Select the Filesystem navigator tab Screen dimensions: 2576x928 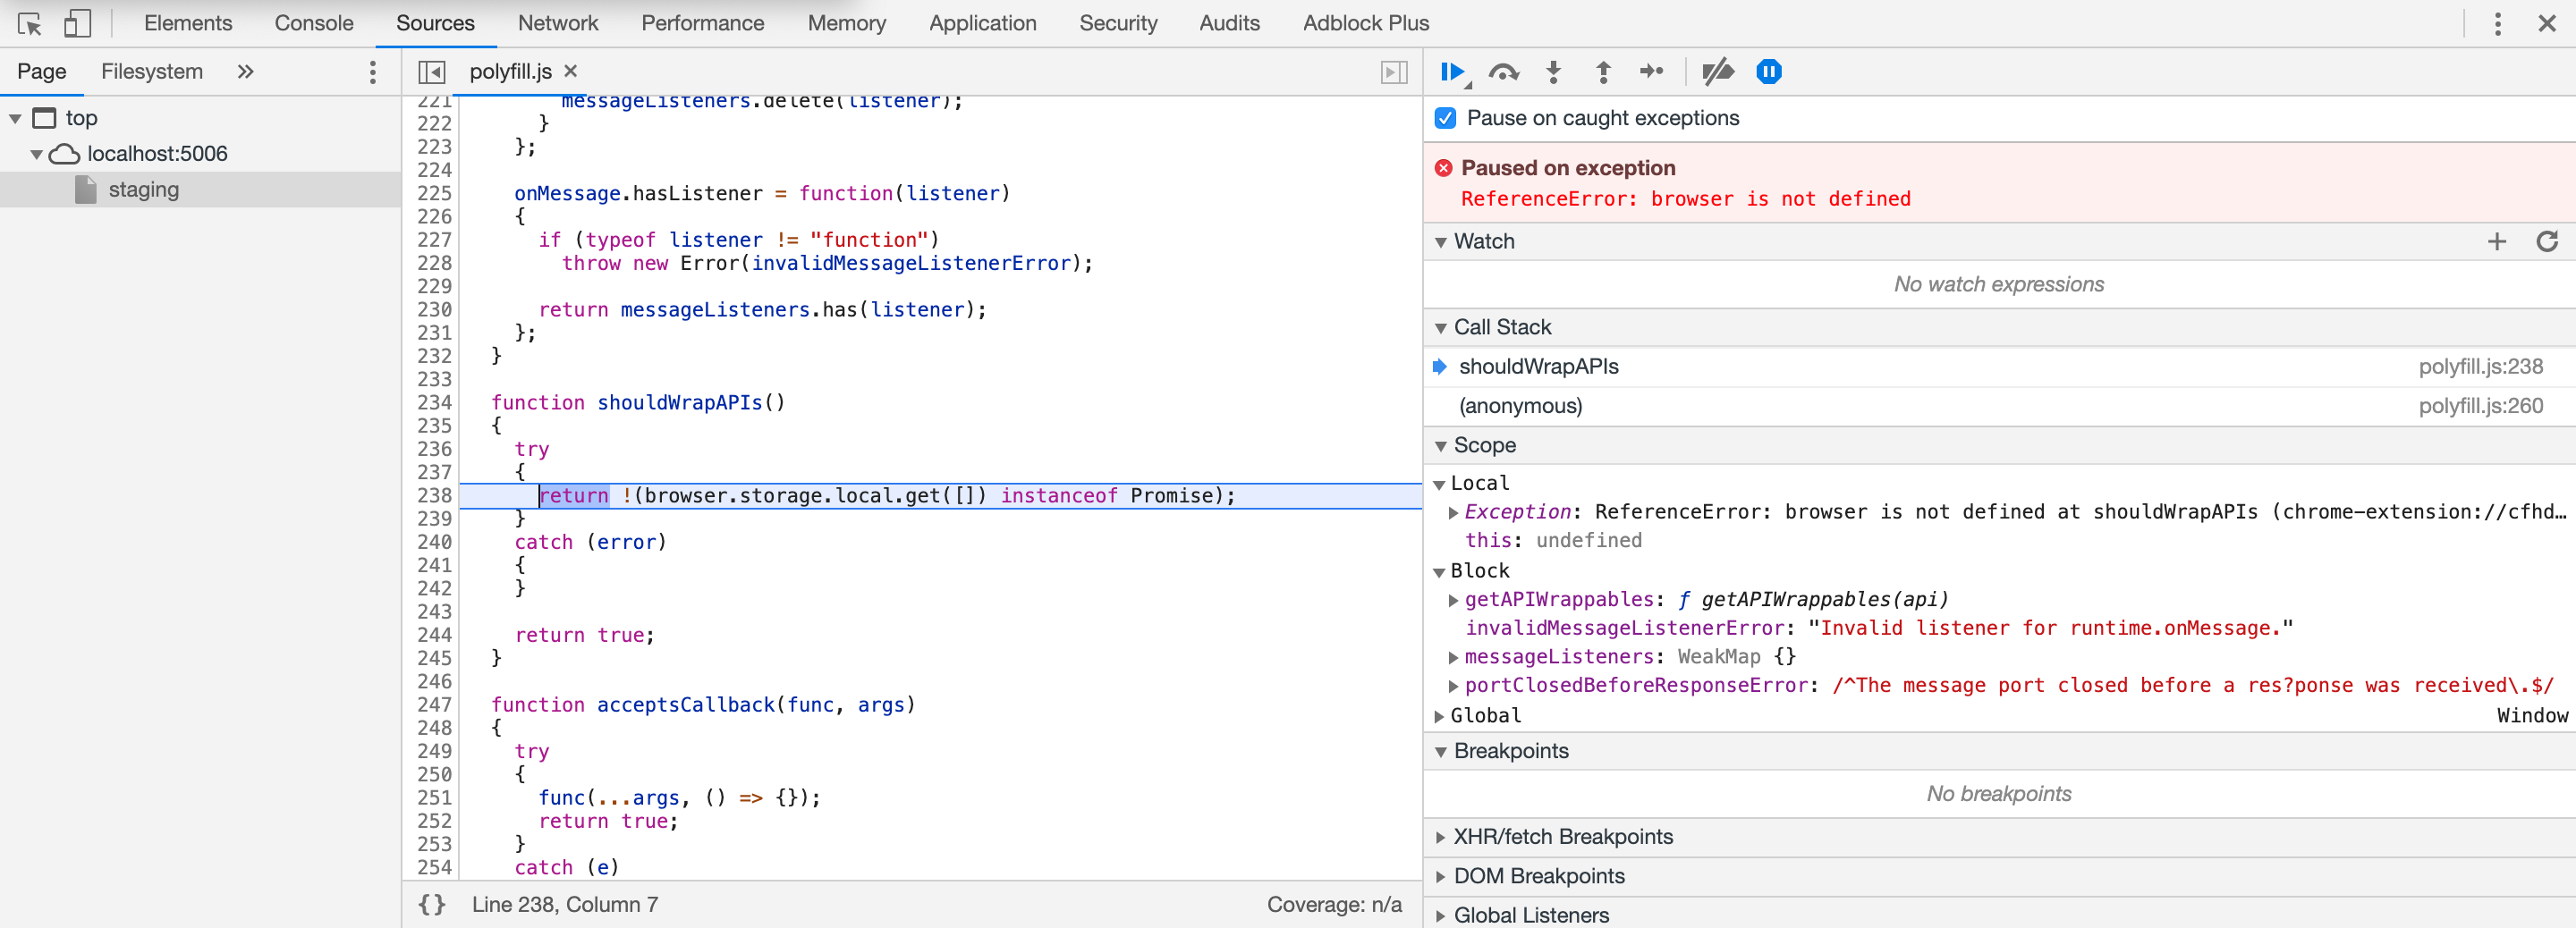152,72
